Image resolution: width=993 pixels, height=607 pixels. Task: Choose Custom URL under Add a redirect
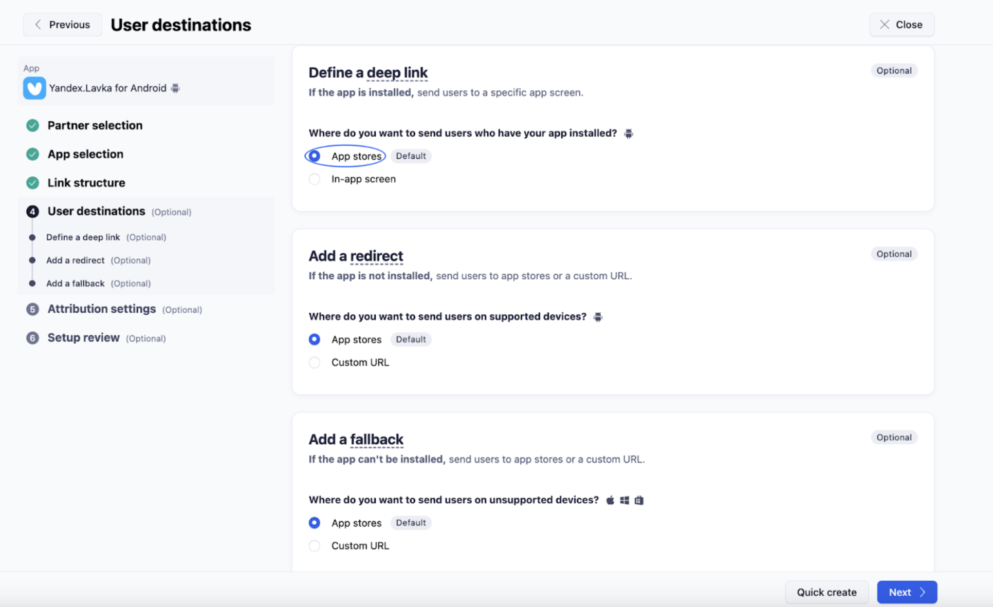coord(315,363)
